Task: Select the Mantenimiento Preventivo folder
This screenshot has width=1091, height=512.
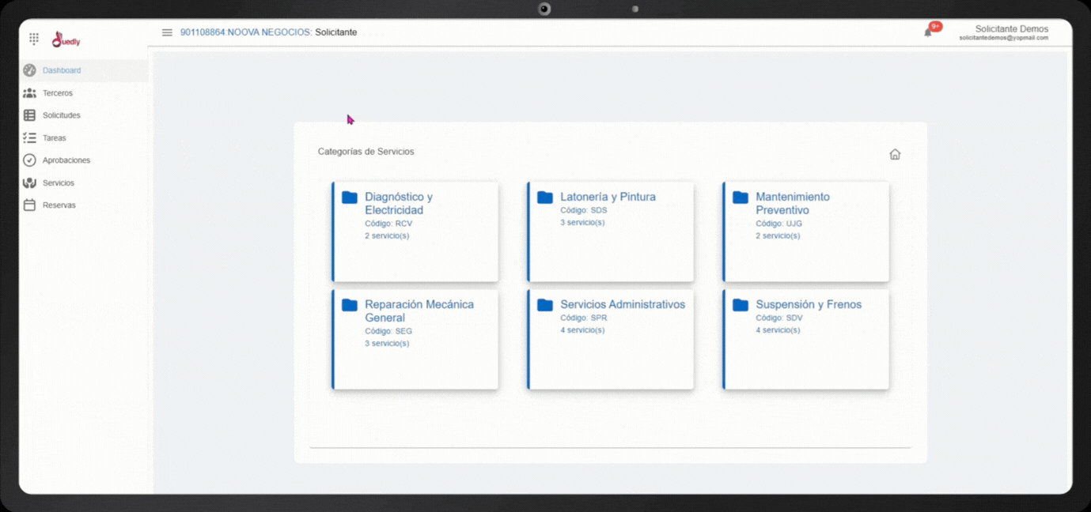Action: pos(741,198)
